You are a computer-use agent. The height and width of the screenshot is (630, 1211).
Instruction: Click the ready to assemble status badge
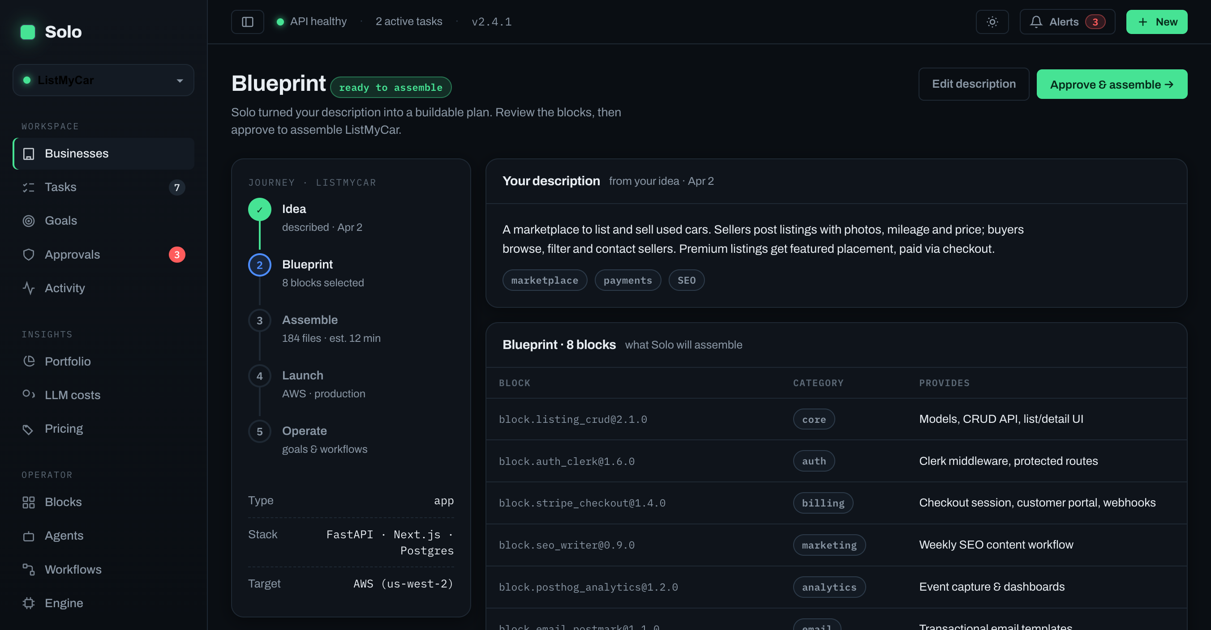coord(391,87)
